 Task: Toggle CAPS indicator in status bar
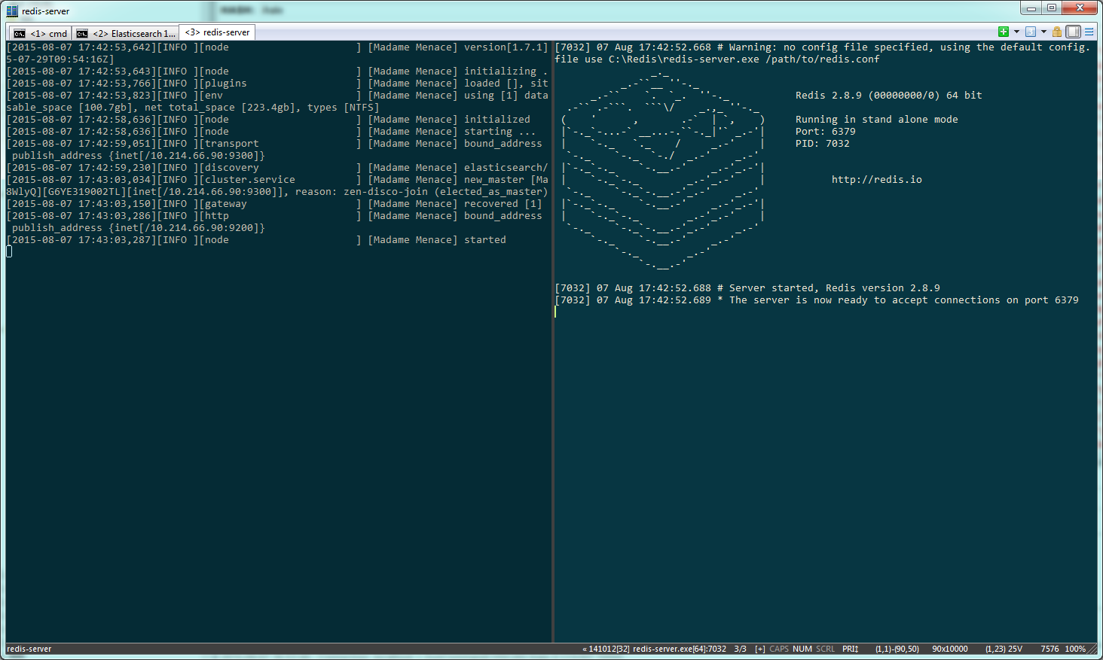(x=779, y=649)
